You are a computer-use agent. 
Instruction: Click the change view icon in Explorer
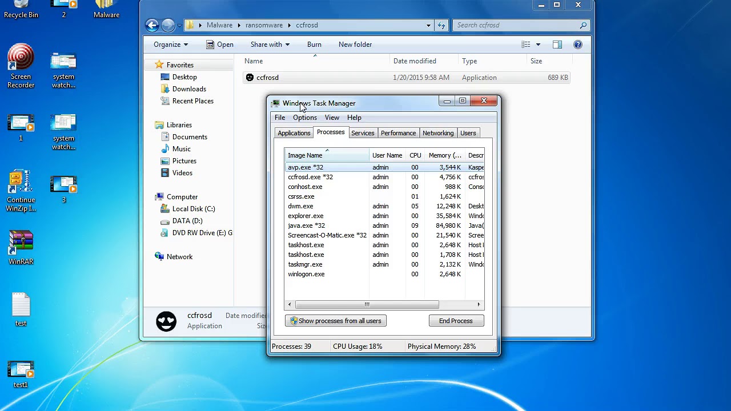coord(526,45)
